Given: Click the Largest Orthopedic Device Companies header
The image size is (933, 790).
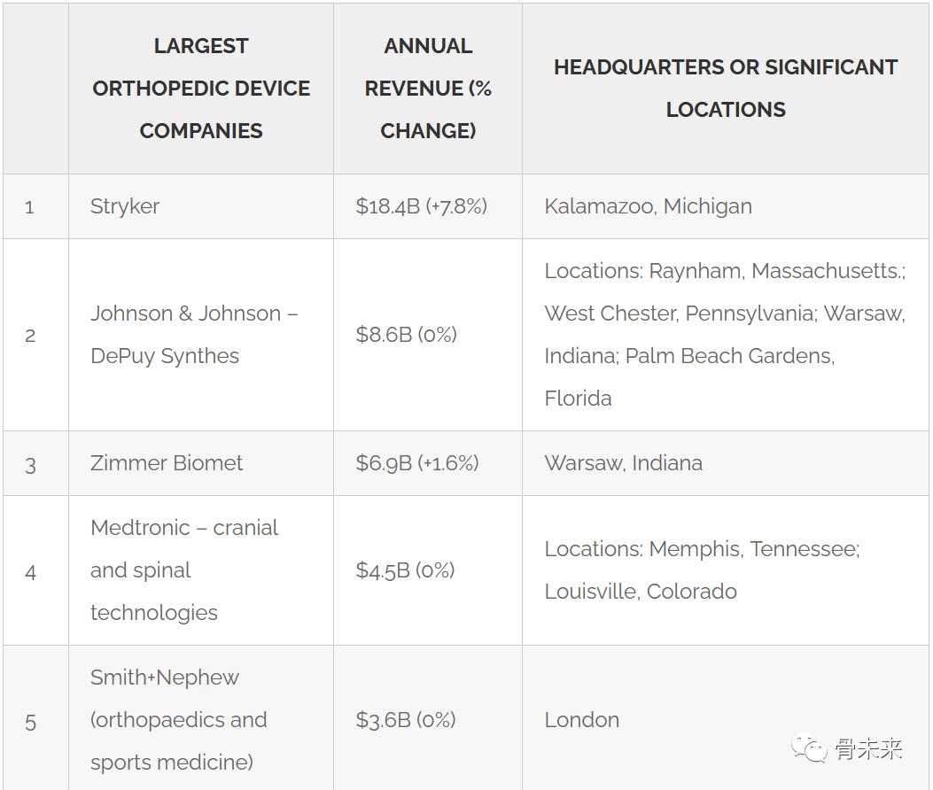Looking at the screenshot, I should click(201, 89).
